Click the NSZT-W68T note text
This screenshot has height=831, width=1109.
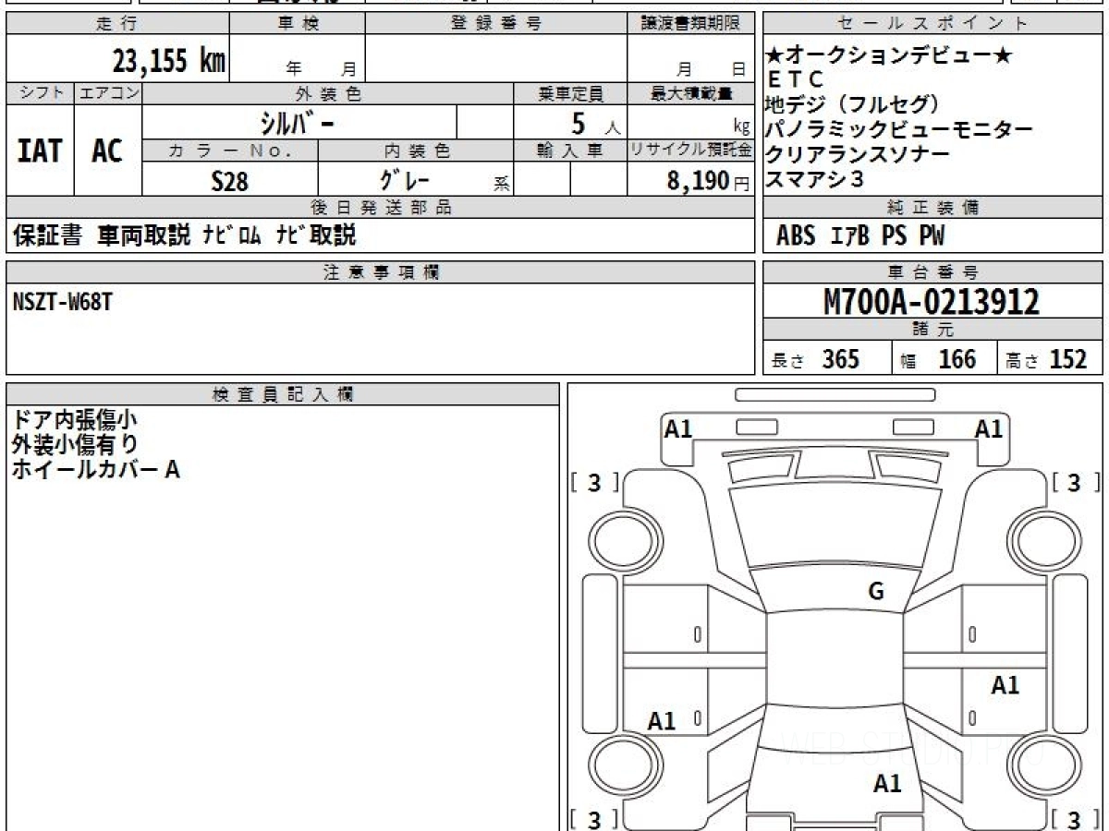(63, 302)
